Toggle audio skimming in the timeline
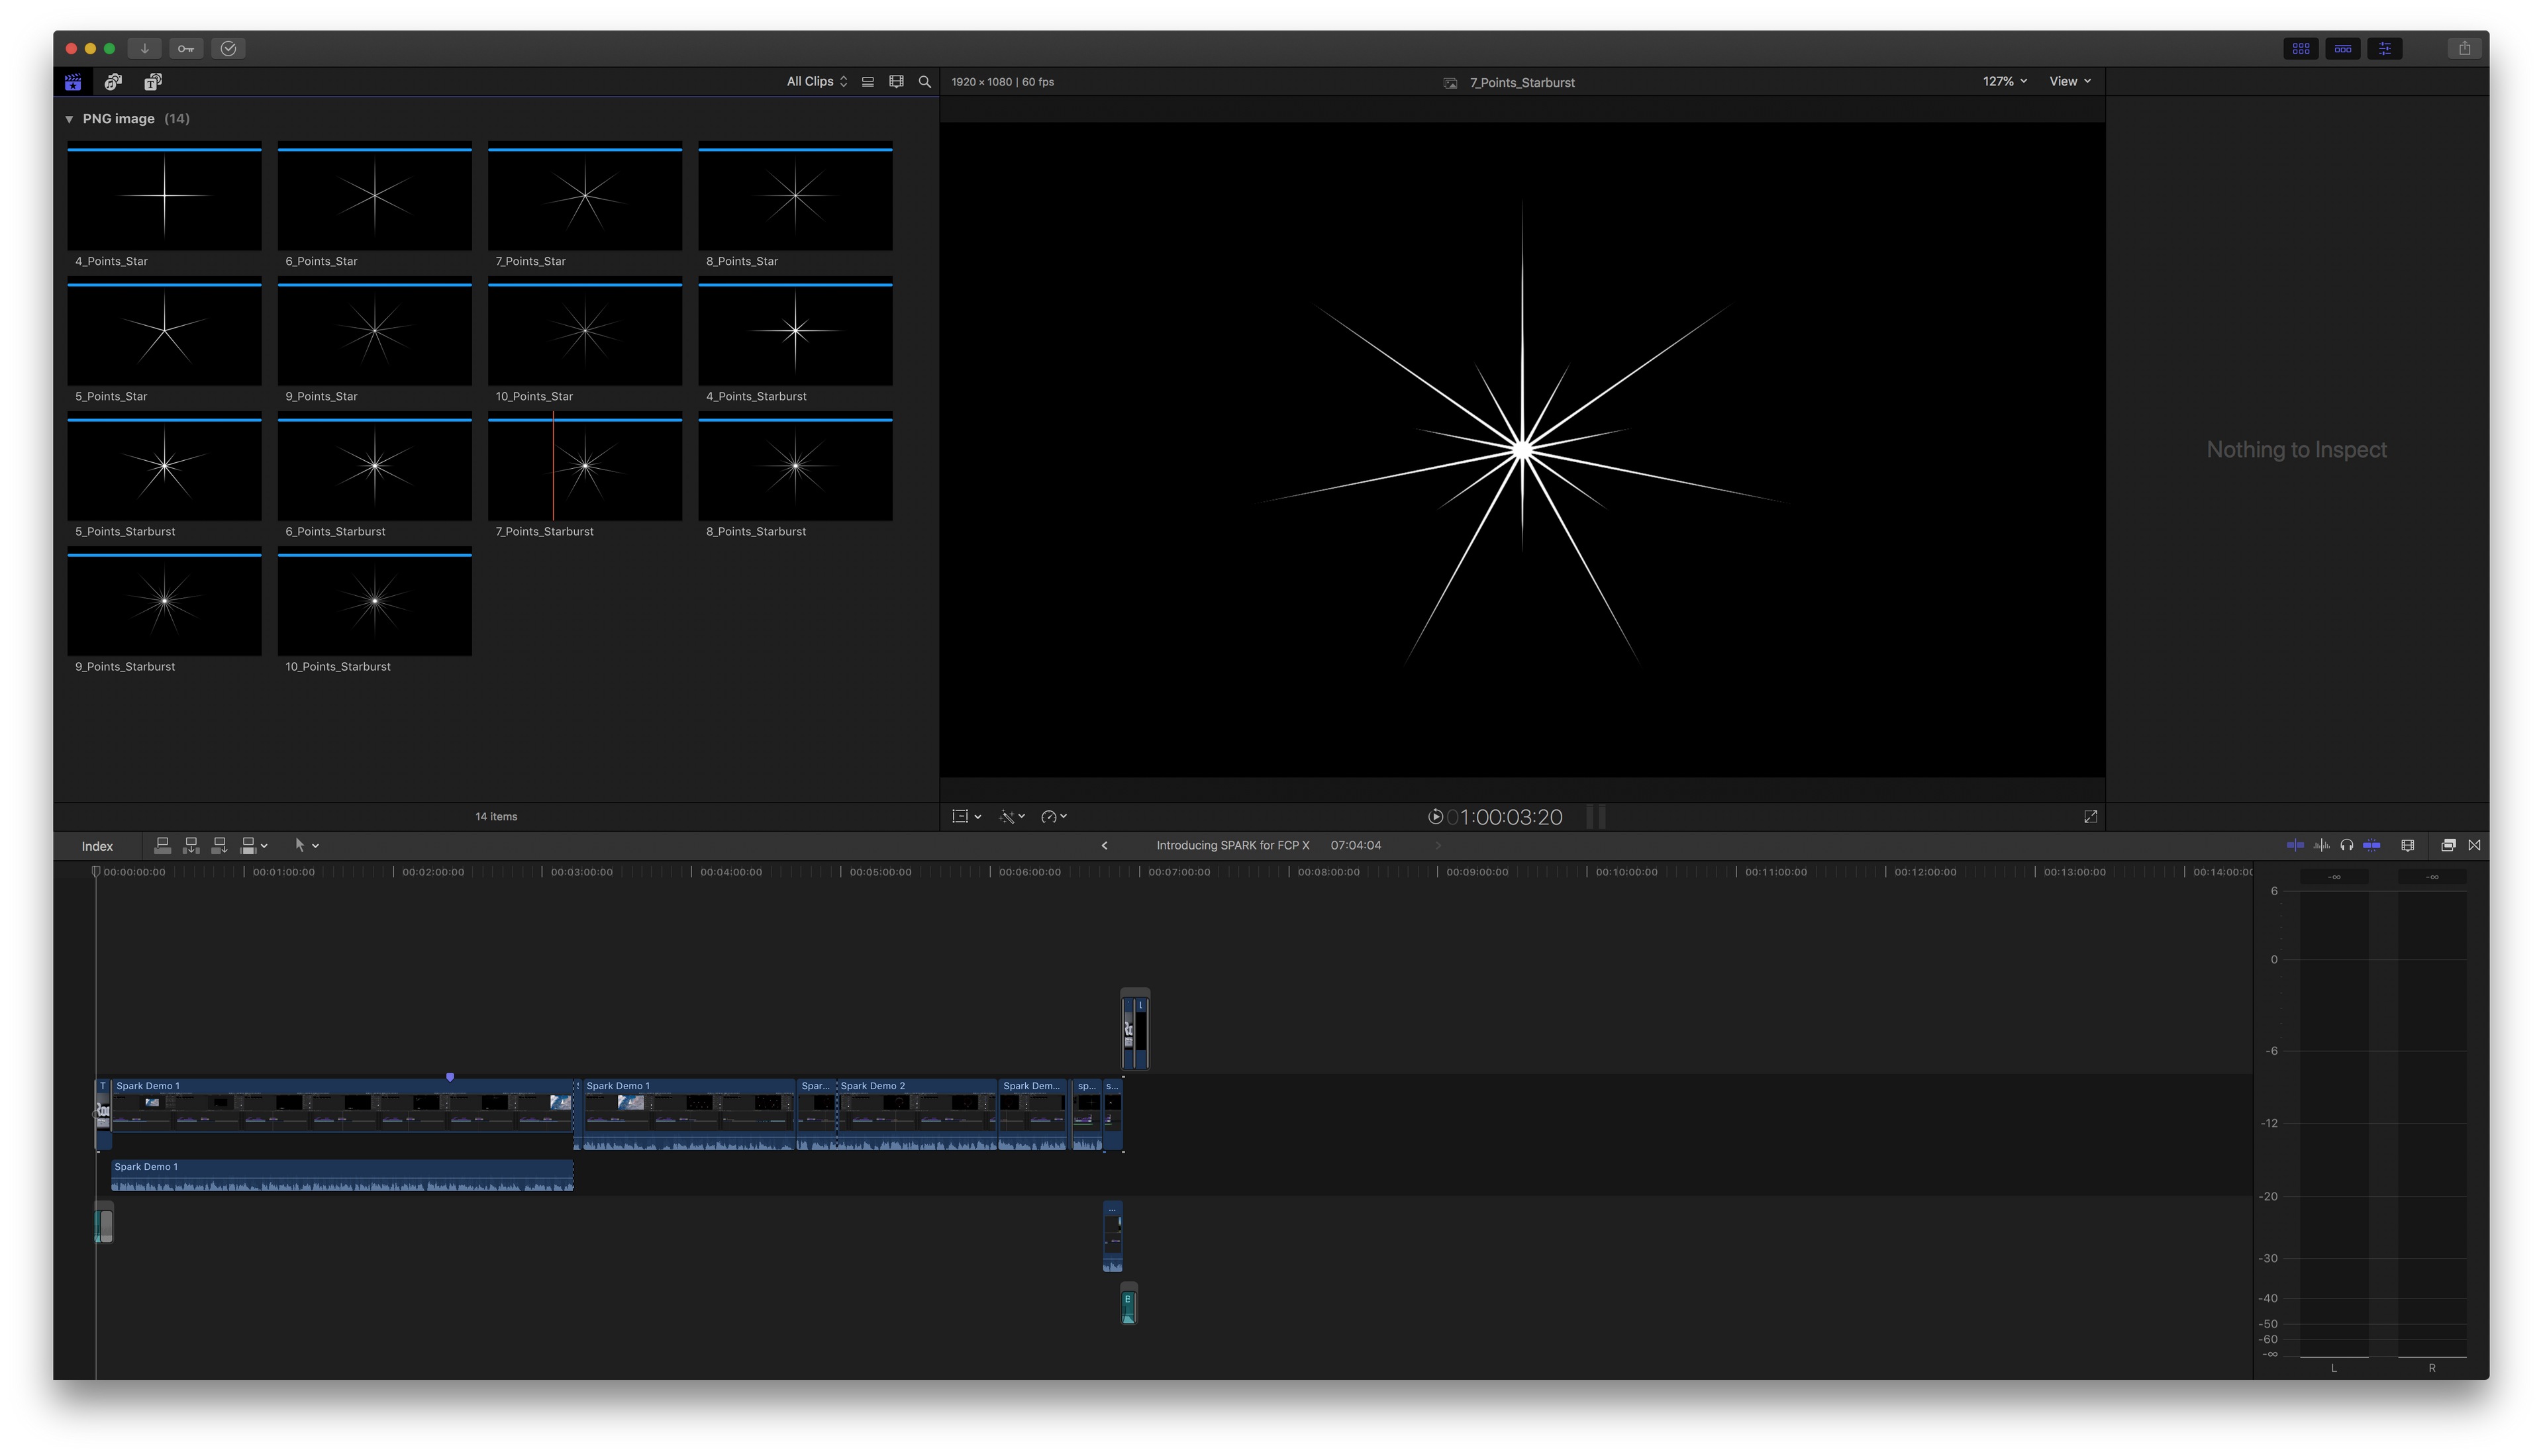The width and height of the screenshot is (2543, 1456). point(2321,846)
